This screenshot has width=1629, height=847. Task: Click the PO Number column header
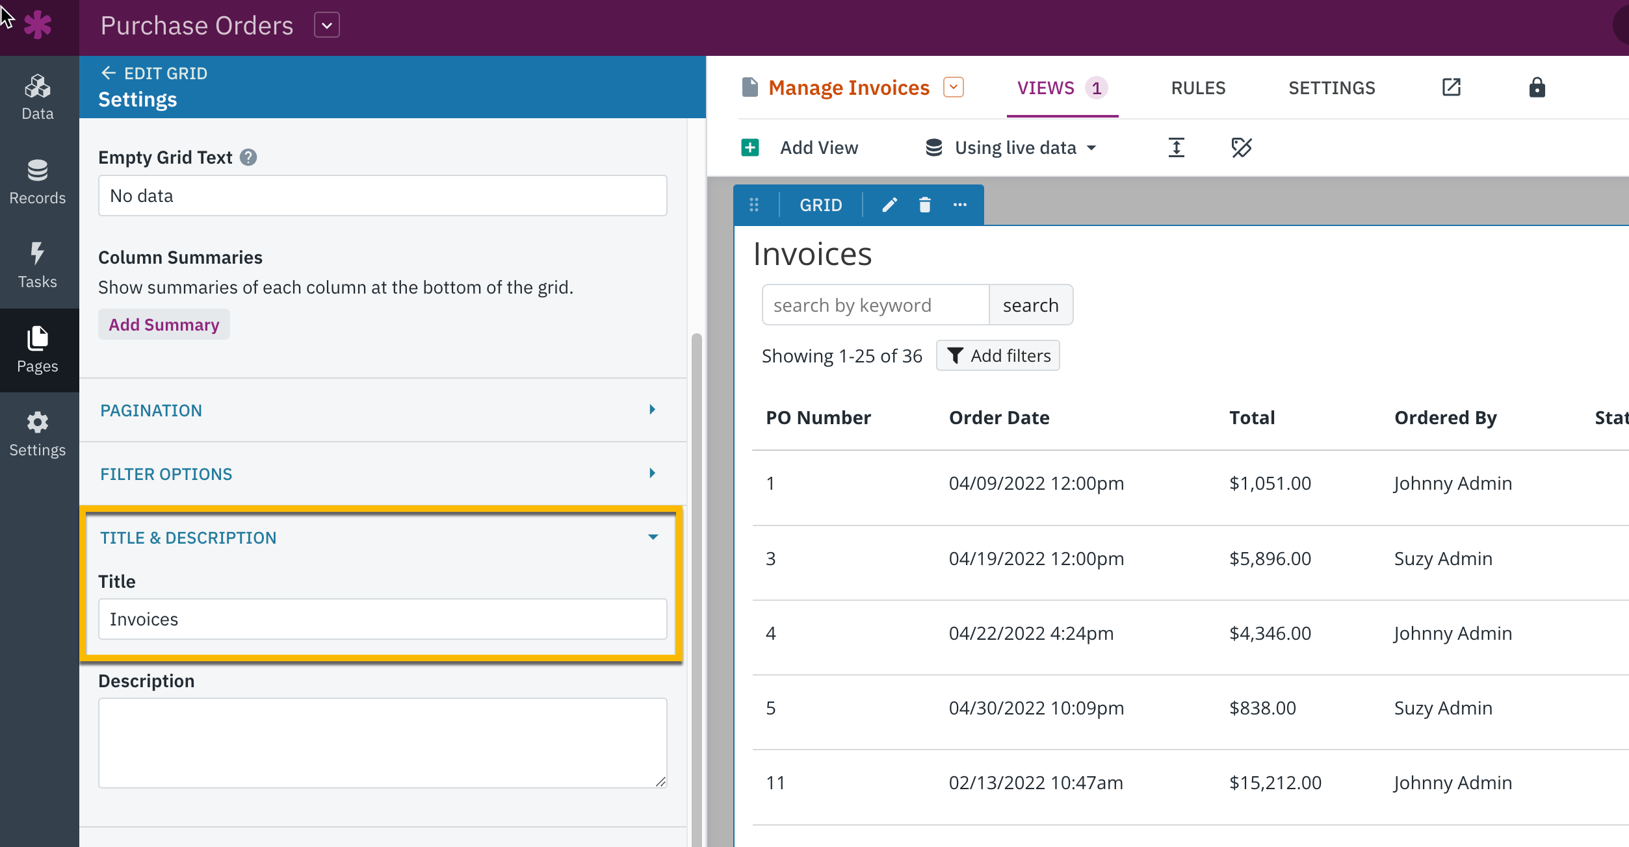pyautogui.click(x=818, y=418)
